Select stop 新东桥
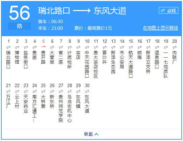The height and width of the screenshot is (141, 183). 52,101
